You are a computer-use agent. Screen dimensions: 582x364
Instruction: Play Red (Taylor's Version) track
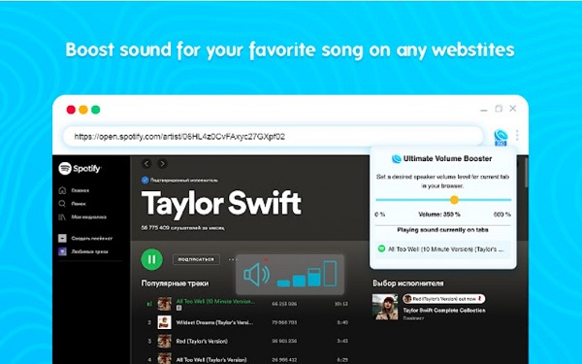202,341
